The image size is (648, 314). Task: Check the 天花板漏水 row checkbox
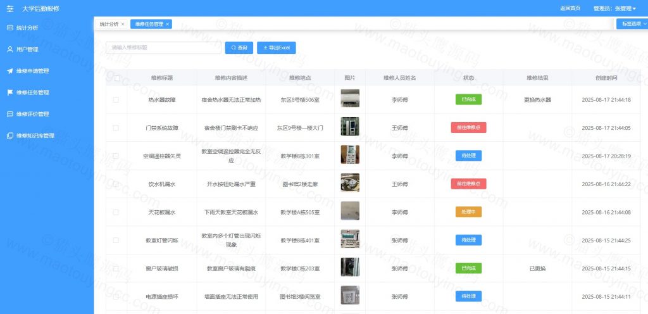pos(116,212)
